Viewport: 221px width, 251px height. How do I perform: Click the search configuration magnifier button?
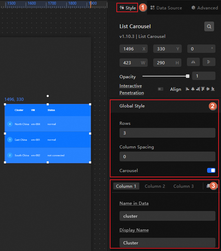209,26
